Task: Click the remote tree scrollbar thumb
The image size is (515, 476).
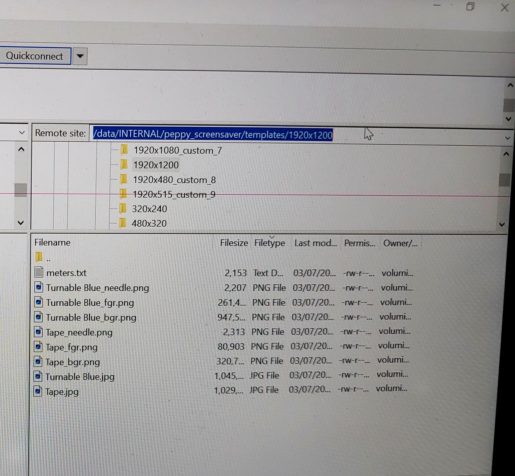Action: 504,180
